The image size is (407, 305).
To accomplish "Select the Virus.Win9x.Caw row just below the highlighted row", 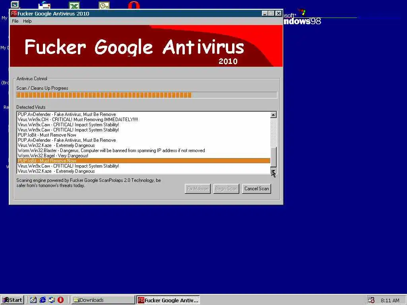I will pos(143,166).
